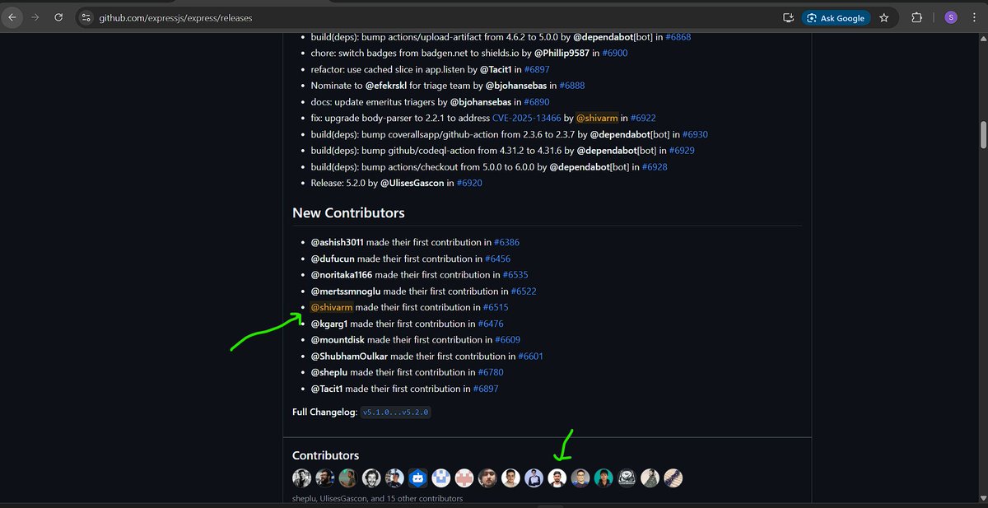Open the CVE-2025-13466 link
Image resolution: width=988 pixels, height=508 pixels.
527,118
